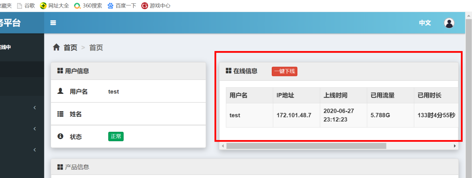The image size is (472, 178).
Task: Expand the first sidebar chevron menu
Action: point(35,108)
